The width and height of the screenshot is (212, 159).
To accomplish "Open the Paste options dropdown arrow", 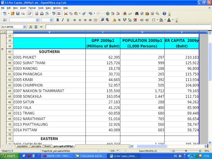I will [80, 14].
